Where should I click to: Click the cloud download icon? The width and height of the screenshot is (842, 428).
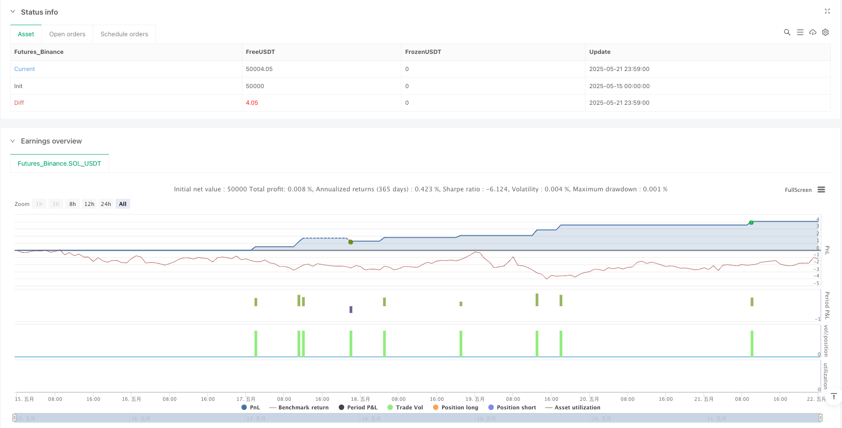812,32
